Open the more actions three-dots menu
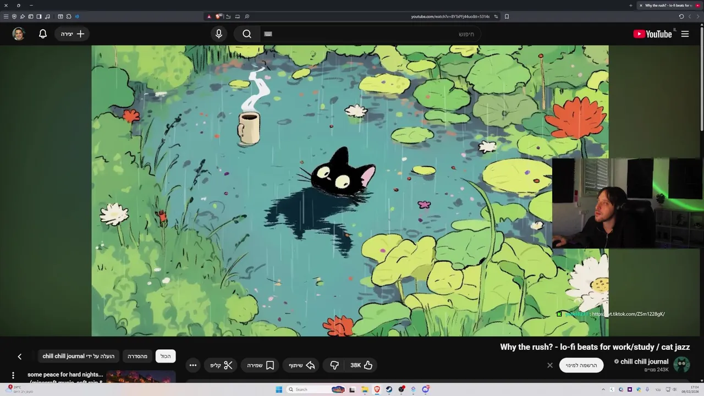 193,365
